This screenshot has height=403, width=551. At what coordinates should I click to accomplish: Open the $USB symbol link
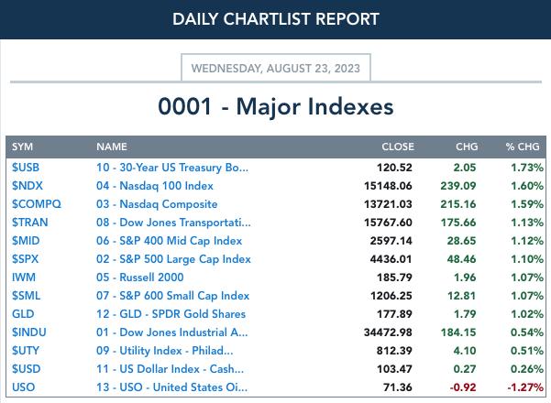(x=26, y=168)
